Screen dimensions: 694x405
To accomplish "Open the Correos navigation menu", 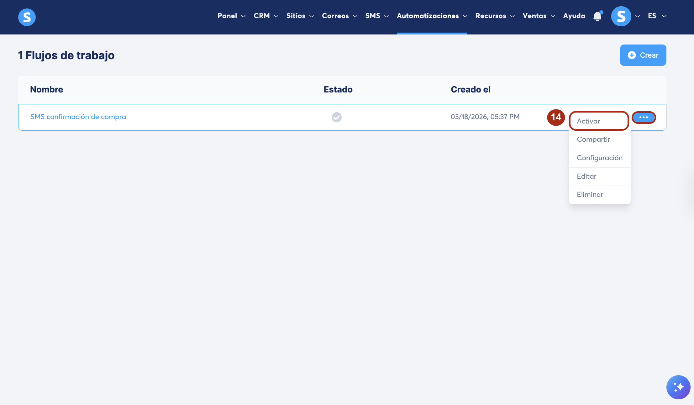I will (x=339, y=16).
